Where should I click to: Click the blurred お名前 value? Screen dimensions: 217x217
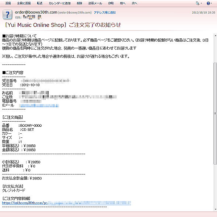[34, 92]
